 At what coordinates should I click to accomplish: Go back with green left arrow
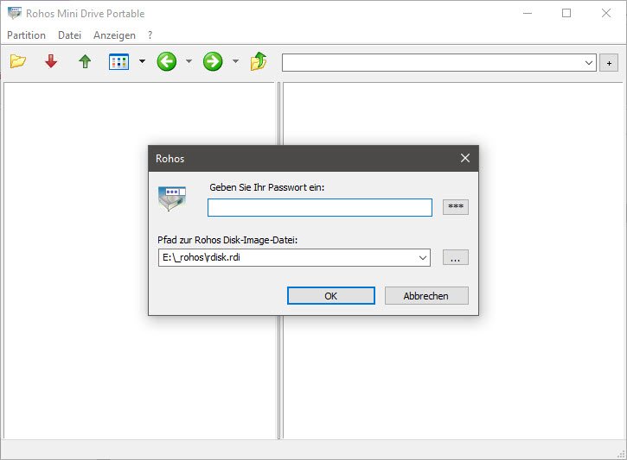[166, 61]
